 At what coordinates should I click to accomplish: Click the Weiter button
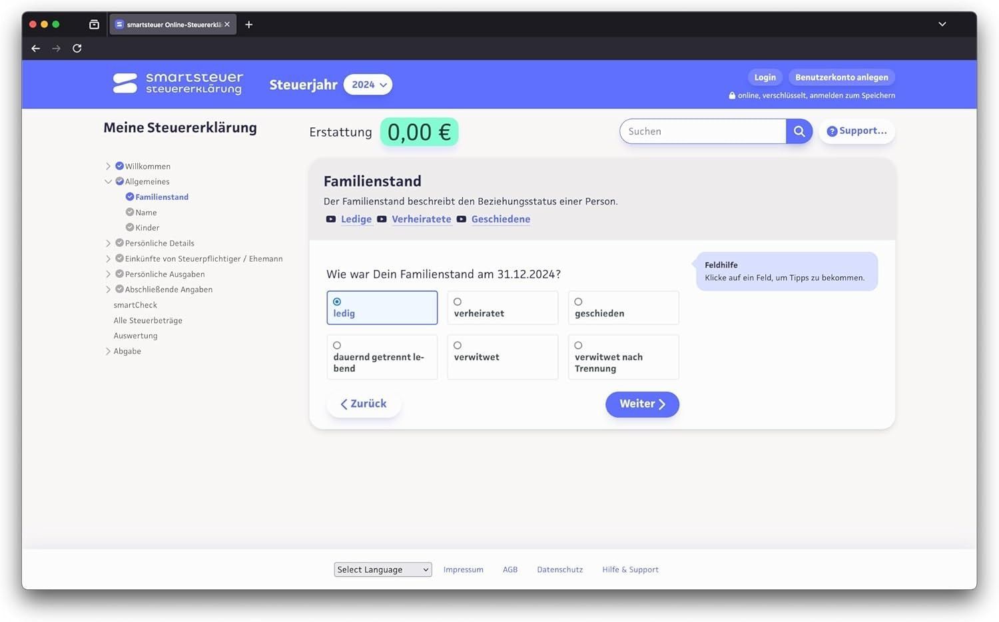642,404
